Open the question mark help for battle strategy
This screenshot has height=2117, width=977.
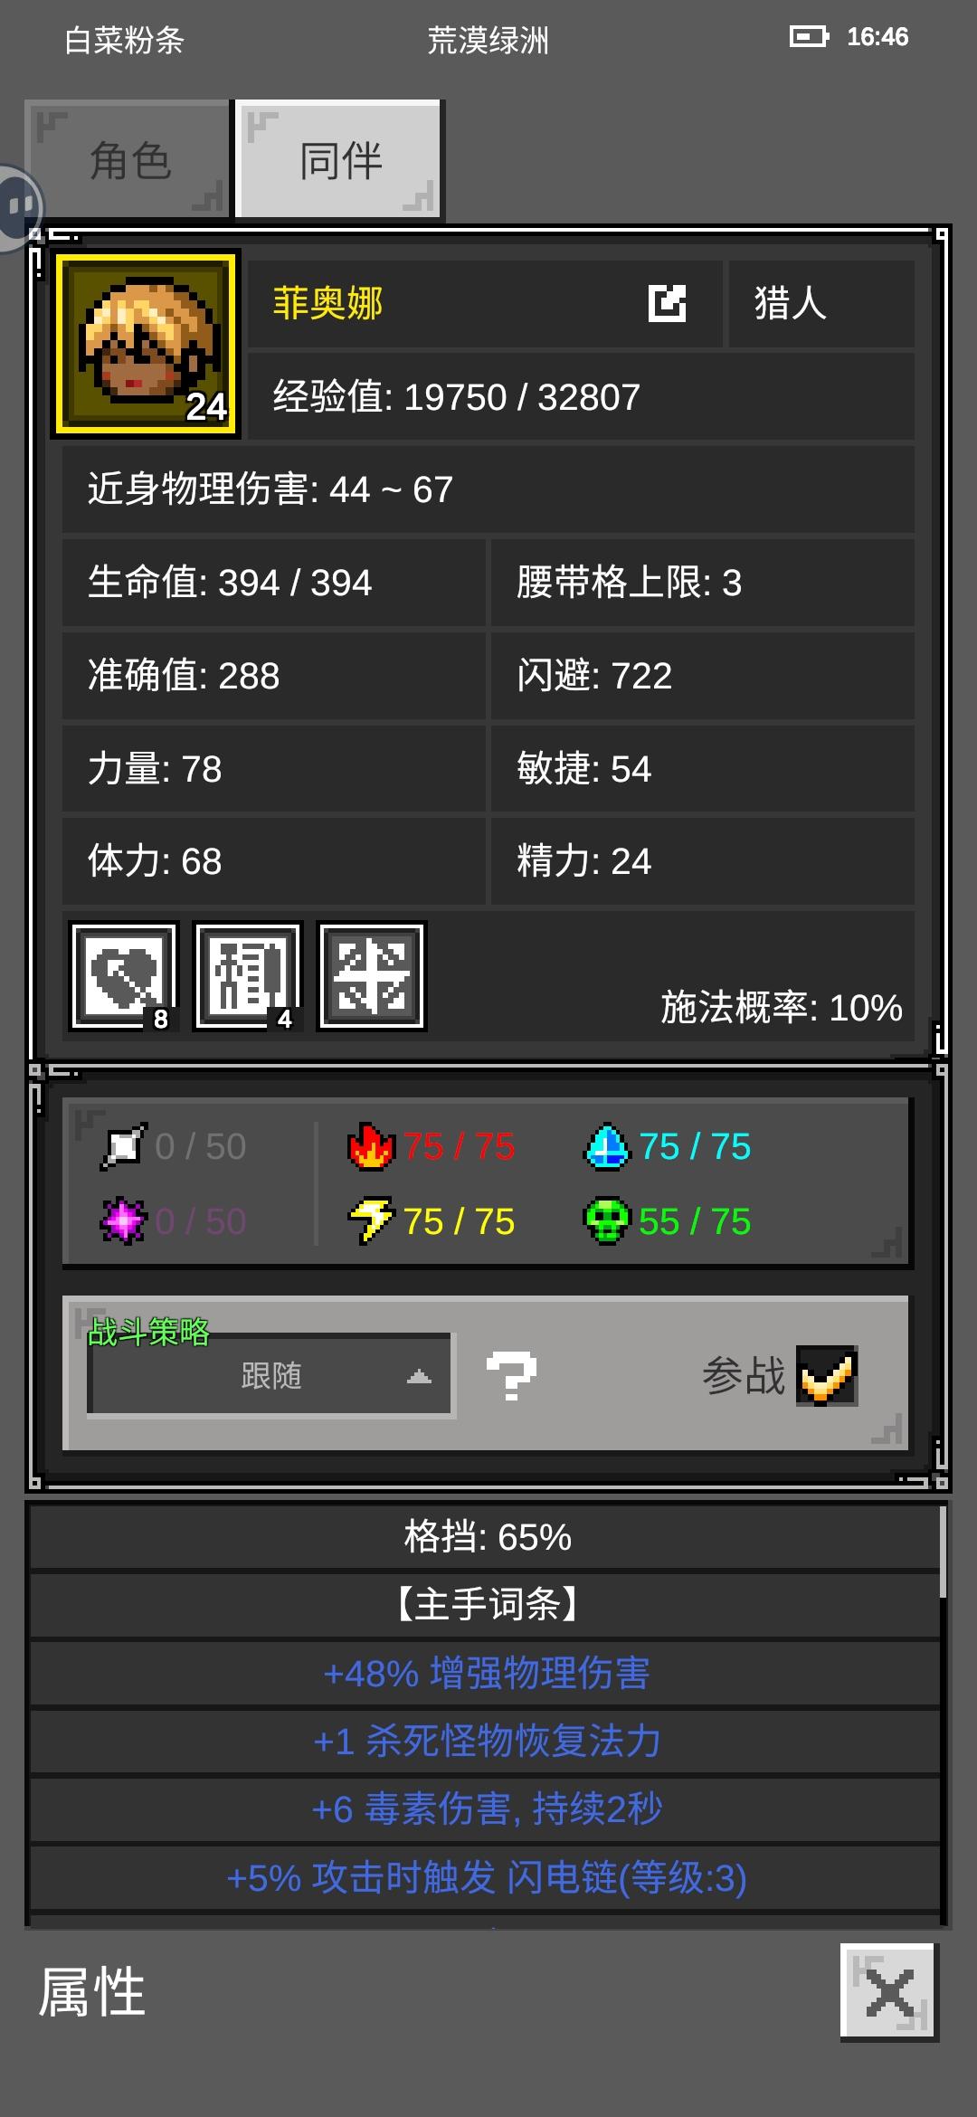tap(511, 1376)
